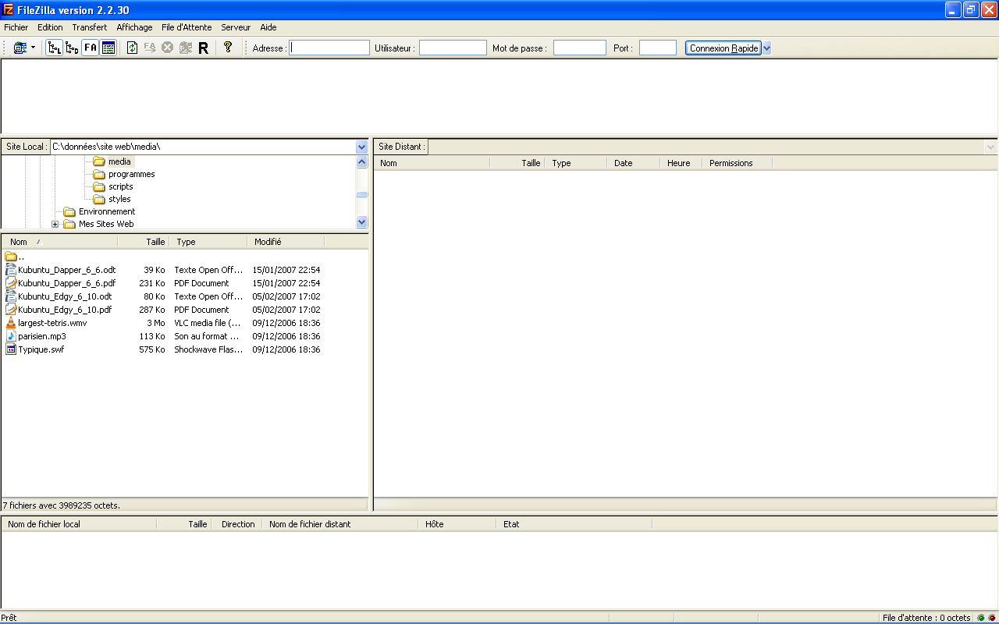The width and height of the screenshot is (999, 624).
Task: Open the Connexion Rapide history dropdown arrow
Action: pyautogui.click(x=766, y=48)
